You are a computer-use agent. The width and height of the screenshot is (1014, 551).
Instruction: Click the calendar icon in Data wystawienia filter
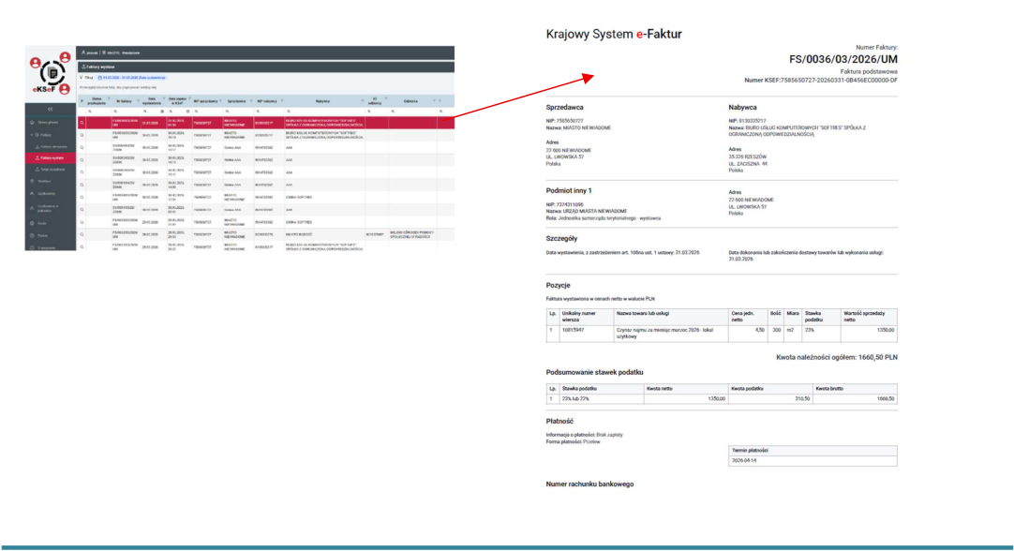click(162, 112)
